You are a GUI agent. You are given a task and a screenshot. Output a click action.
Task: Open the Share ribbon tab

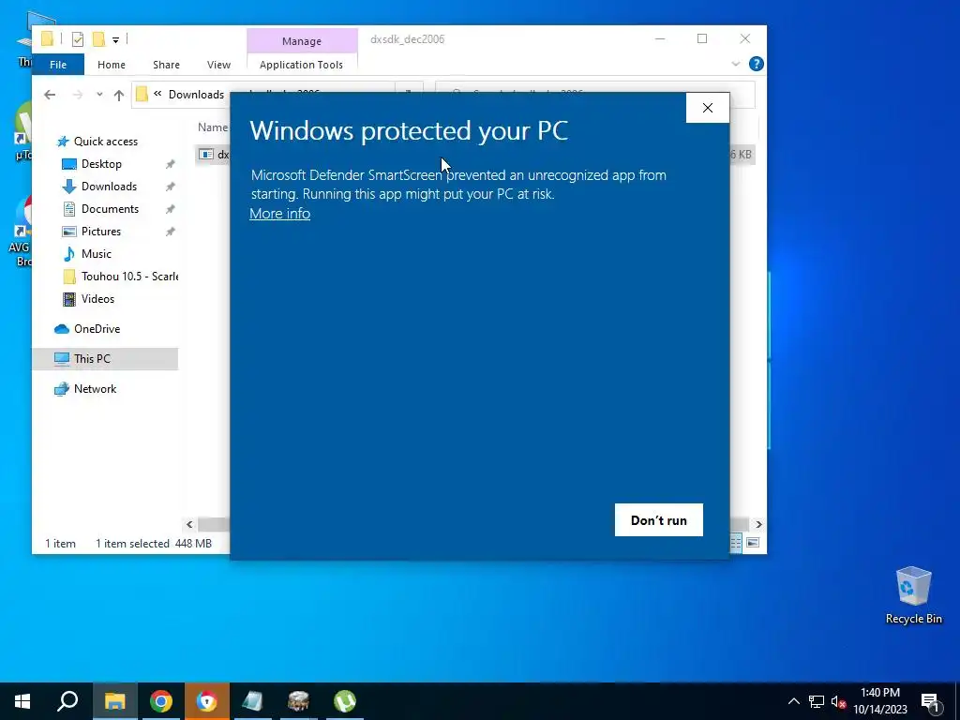tap(167, 65)
